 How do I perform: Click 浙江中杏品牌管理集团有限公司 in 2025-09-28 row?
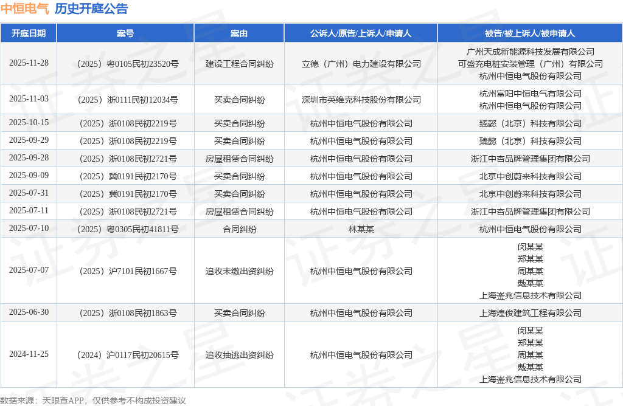coord(530,159)
